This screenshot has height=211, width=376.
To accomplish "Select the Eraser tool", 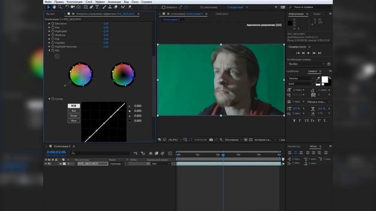I will (116, 7).
